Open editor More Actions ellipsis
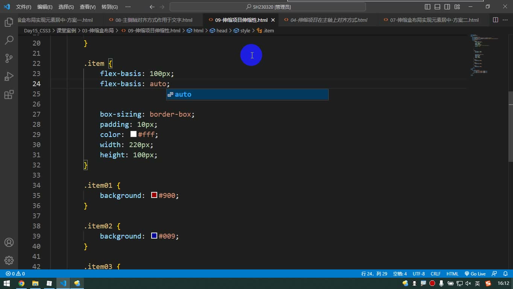Screen dimensions: 513x289 pos(505,20)
